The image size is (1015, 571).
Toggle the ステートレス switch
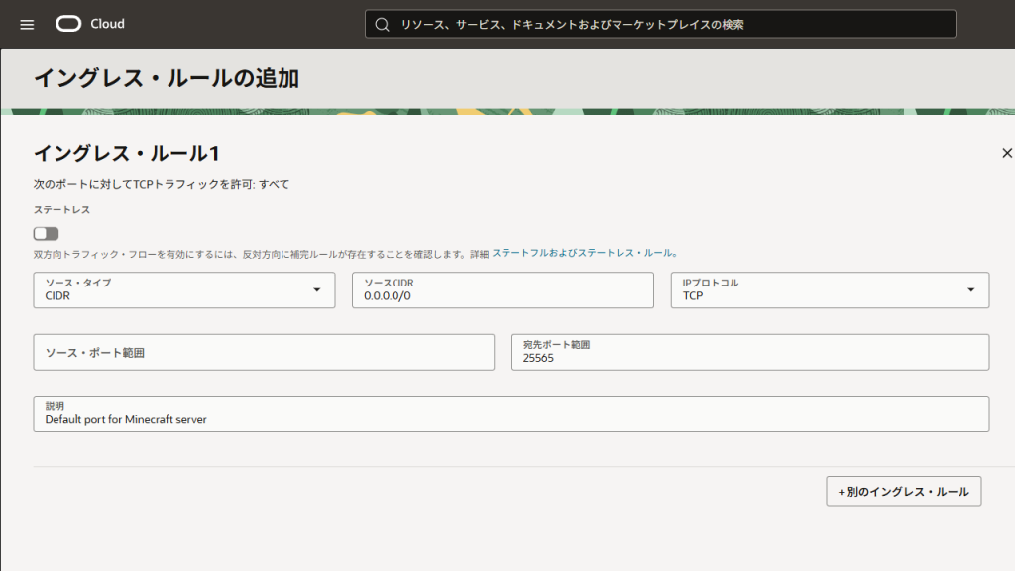(x=46, y=233)
